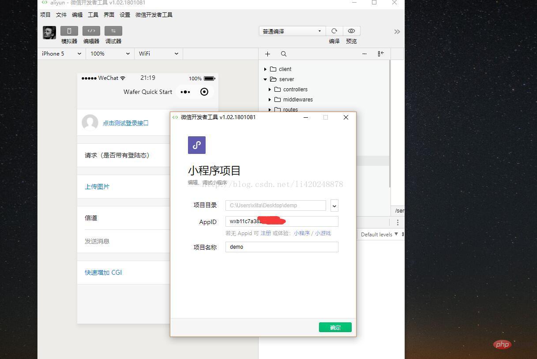This screenshot has height=359, width=537.
Task: Close the project dialog window
Action: tap(346, 117)
